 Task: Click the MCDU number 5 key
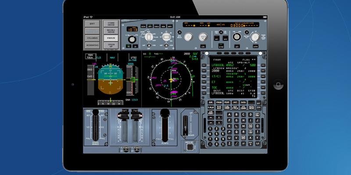[216, 134]
